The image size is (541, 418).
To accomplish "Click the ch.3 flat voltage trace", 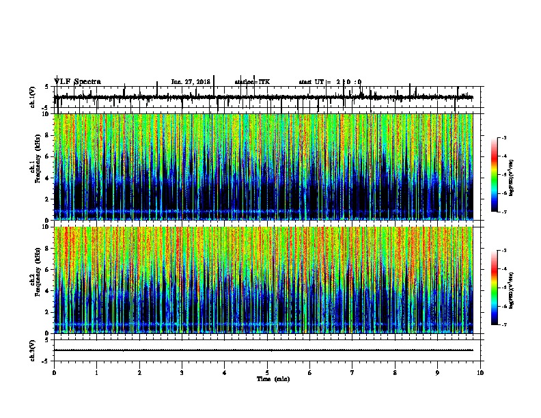I will [263, 350].
